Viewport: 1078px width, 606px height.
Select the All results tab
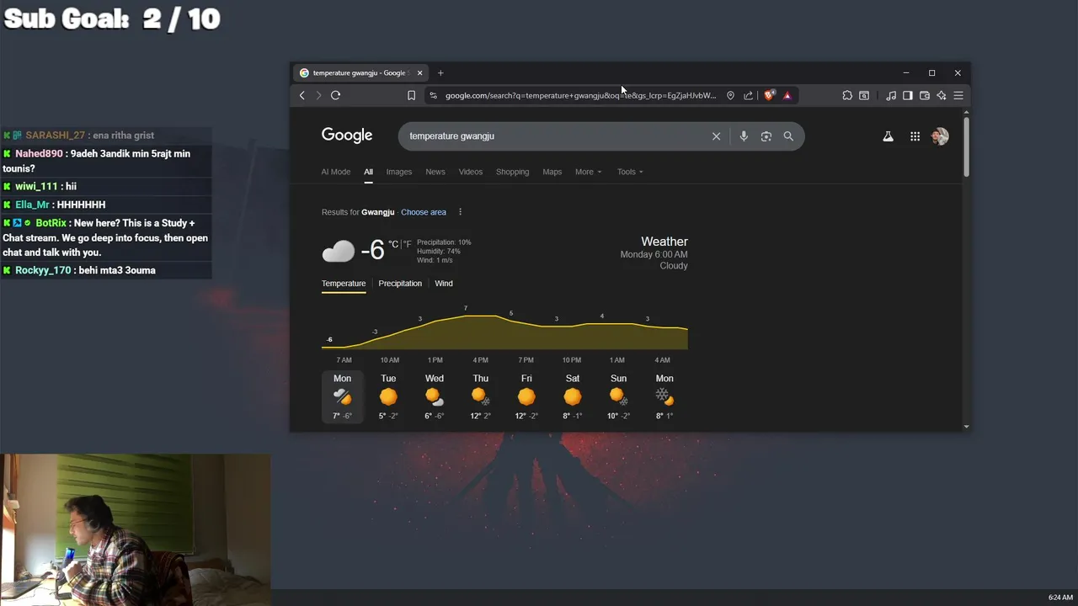pyautogui.click(x=368, y=172)
